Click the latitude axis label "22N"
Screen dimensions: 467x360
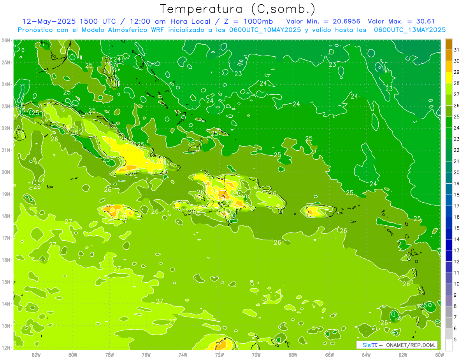click(x=6, y=128)
